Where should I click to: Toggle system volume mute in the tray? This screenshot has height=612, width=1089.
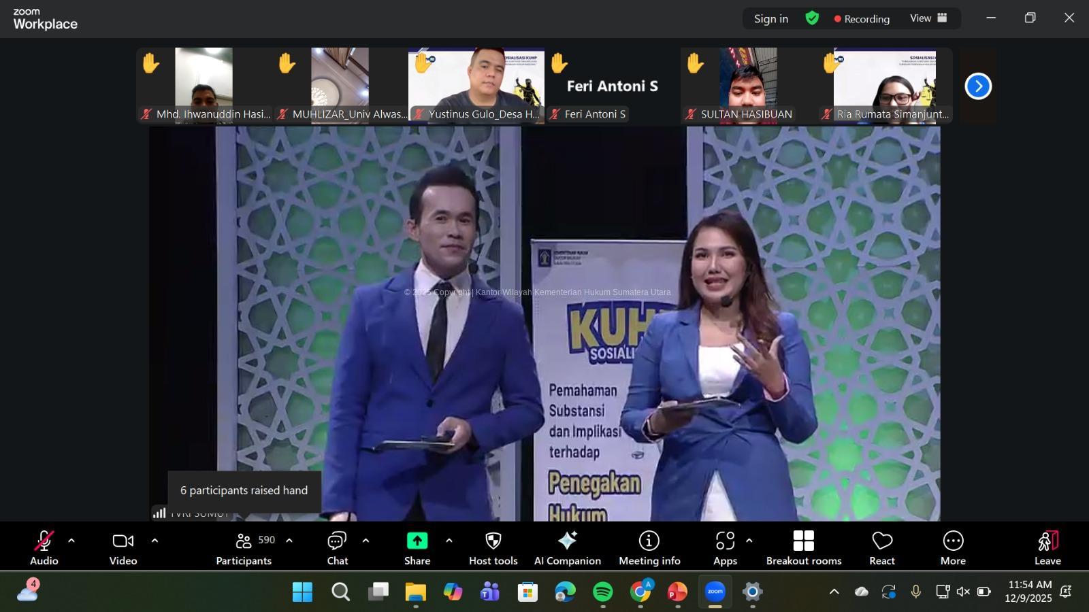pyautogui.click(x=963, y=592)
